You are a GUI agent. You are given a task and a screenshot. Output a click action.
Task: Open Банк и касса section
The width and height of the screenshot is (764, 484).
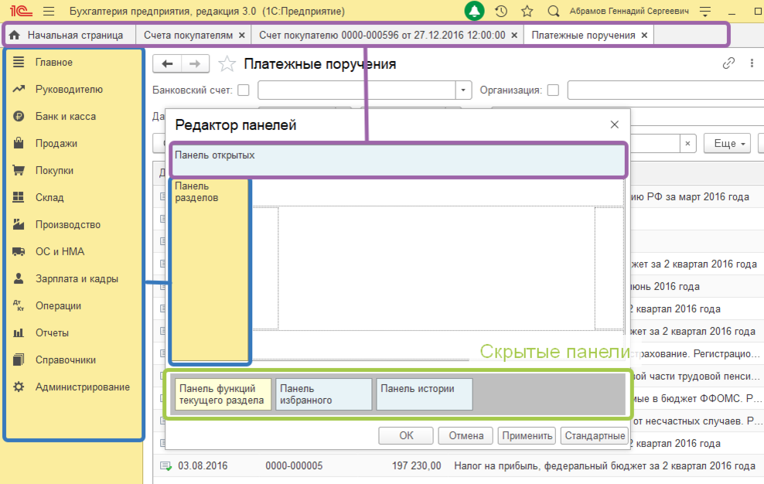(65, 117)
